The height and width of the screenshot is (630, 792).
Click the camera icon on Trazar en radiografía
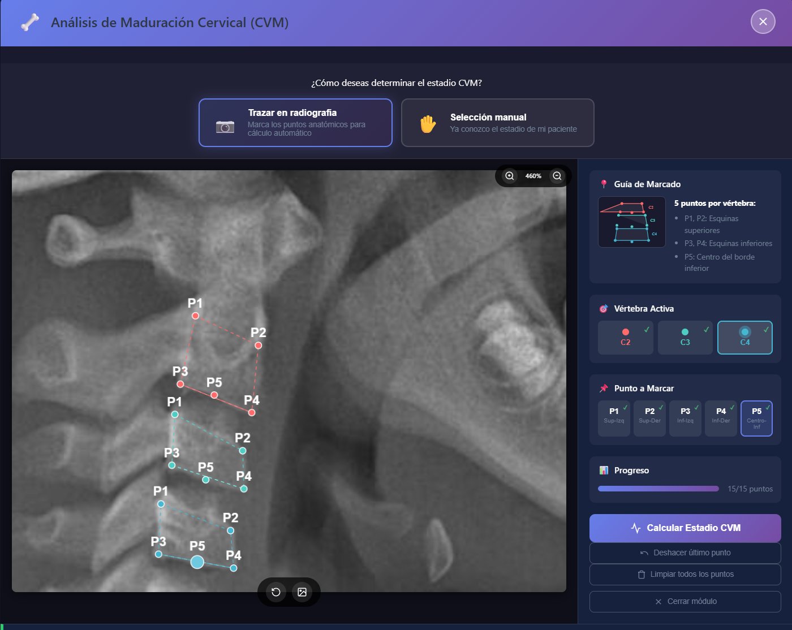point(226,127)
